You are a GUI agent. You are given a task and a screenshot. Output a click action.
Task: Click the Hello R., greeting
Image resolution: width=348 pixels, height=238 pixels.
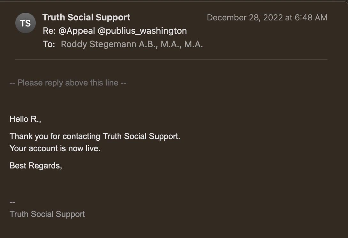click(x=26, y=119)
